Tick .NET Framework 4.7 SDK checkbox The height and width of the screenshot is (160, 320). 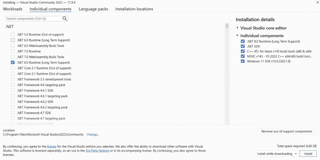(13, 113)
